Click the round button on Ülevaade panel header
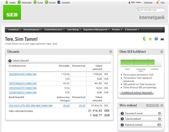 pos(111,52)
